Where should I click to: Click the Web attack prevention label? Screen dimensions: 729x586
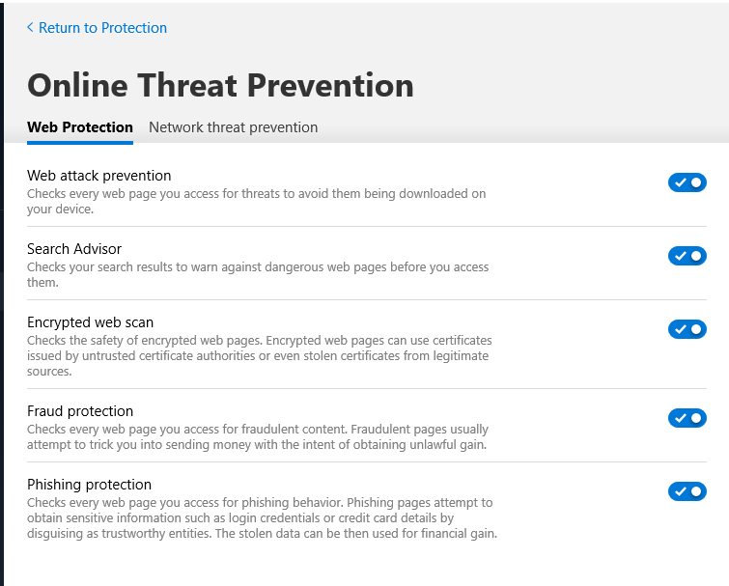pos(98,176)
